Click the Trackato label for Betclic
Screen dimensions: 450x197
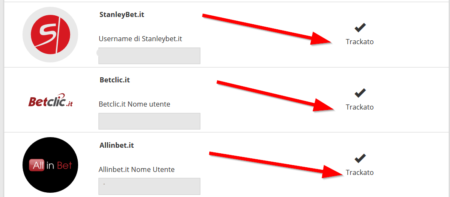click(x=360, y=107)
